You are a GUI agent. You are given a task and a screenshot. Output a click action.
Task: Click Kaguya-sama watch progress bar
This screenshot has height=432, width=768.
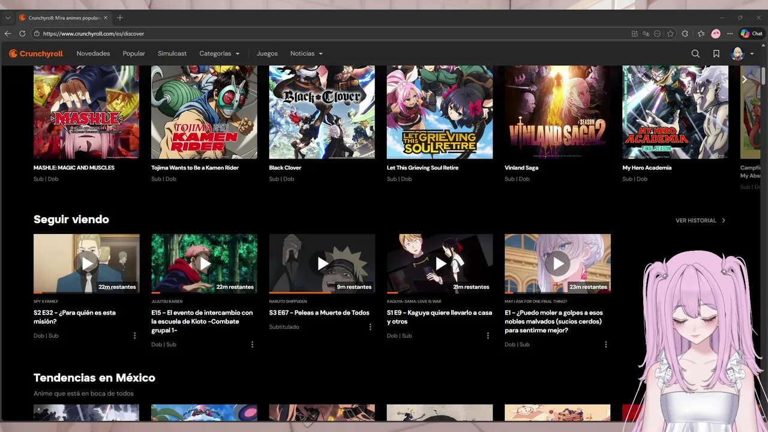(x=440, y=293)
